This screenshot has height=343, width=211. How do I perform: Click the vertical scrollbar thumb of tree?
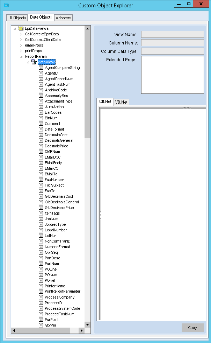(87, 84)
